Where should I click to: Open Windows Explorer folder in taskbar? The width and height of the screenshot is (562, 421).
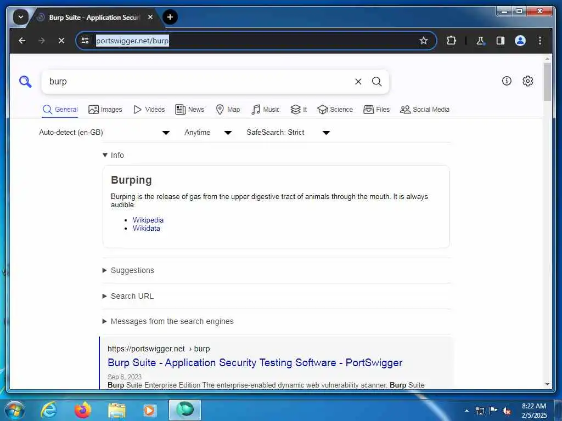(x=116, y=410)
